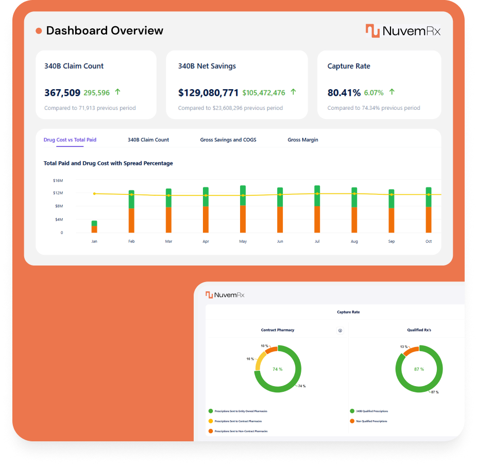Image resolution: width=477 pixels, height=464 pixels.
Task: Click the green up arrow beside 367,509
Action: tap(117, 91)
